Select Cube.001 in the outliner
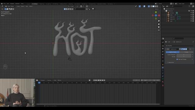The image size is (195, 110). 172,17
